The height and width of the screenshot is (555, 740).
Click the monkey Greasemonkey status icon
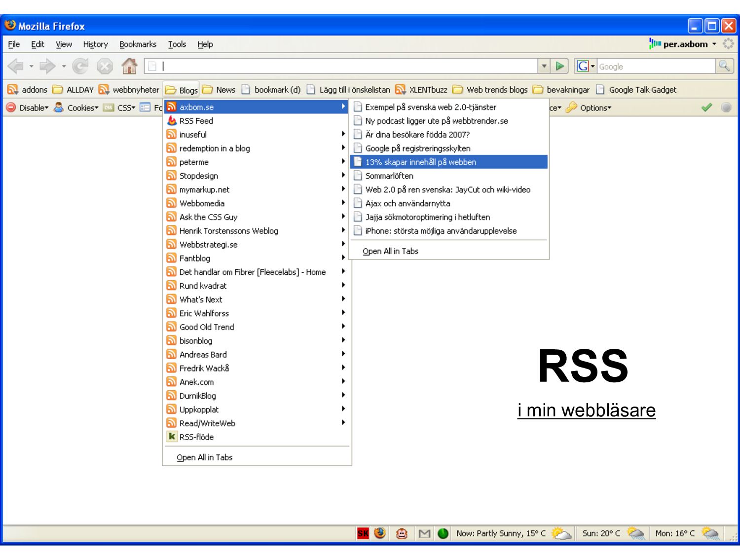(x=402, y=533)
